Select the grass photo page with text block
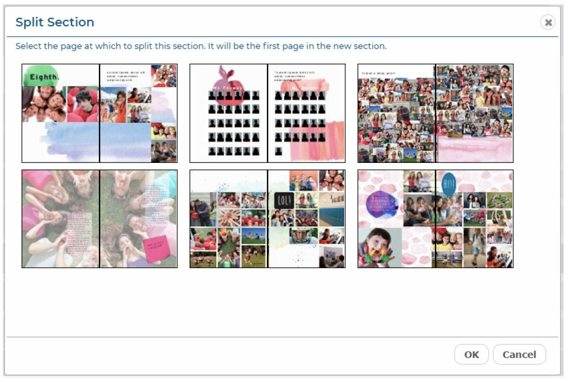The height and width of the screenshot is (382, 568). pos(61,219)
